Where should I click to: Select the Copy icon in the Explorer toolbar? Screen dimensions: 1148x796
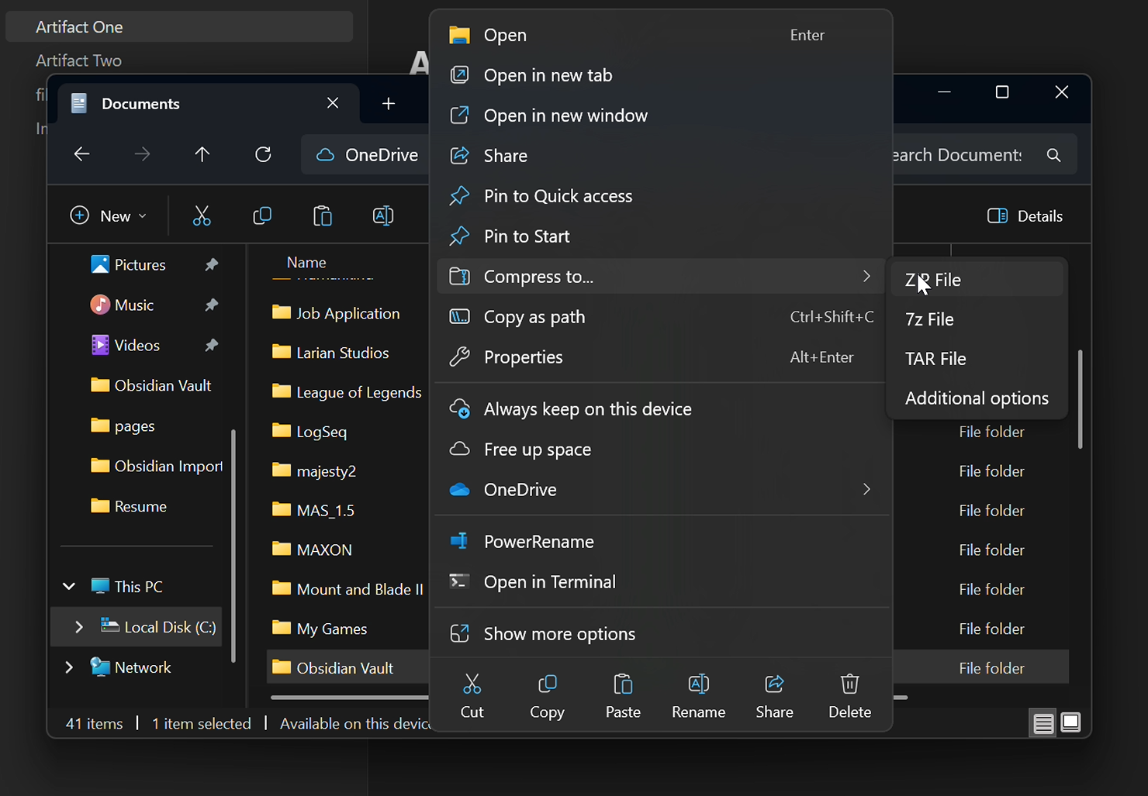pos(262,215)
